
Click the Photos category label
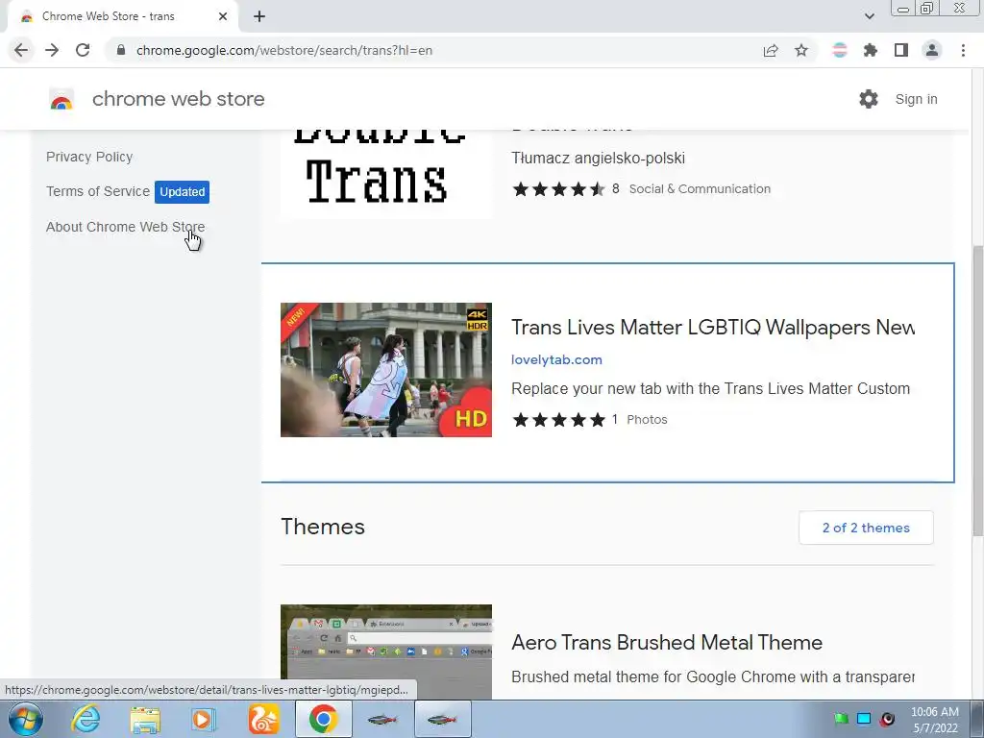(x=647, y=420)
